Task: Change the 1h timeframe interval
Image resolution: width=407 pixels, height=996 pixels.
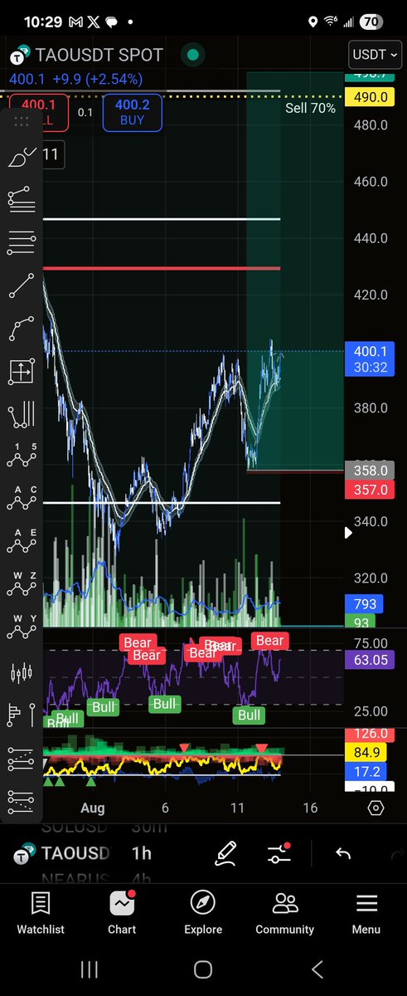Action: (x=142, y=853)
